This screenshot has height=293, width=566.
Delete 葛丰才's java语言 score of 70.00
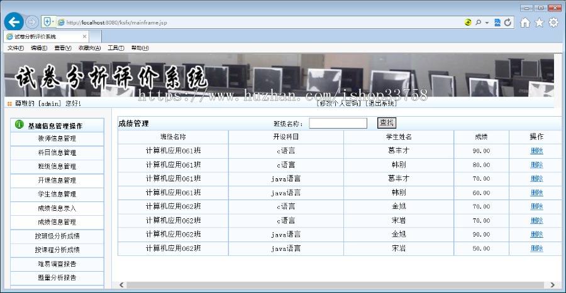click(x=537, y=179)
